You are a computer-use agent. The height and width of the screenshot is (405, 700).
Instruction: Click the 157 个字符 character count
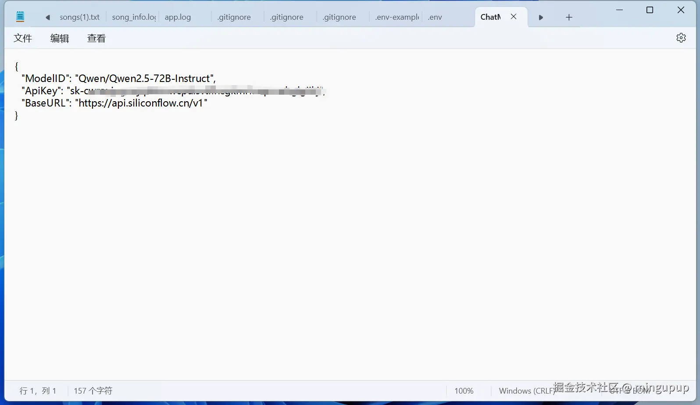(x=93, y=391)
